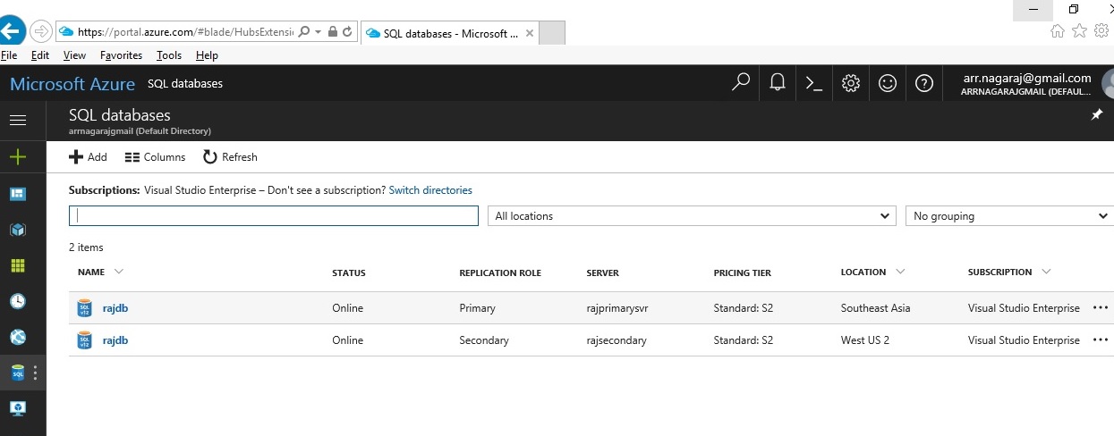This screenshot has width=1114, height=436.
Task: Pin the SQL databases blade
Action: [1097, 115]
